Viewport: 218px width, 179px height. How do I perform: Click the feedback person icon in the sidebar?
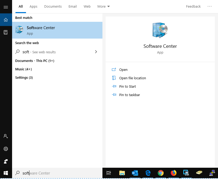click(6, 161)
